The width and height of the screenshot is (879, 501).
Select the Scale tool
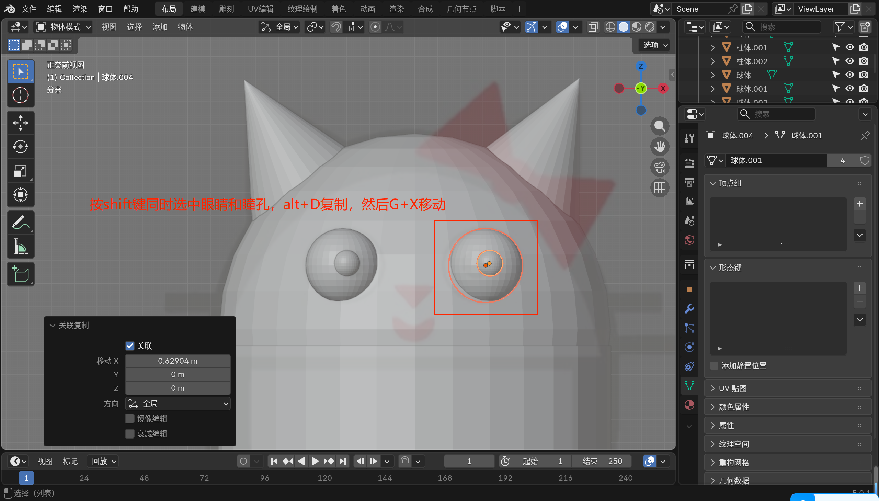point(20,171)
